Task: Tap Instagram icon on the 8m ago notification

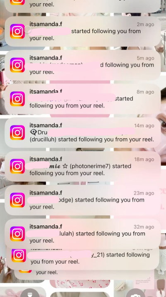Action: [17, 99]
